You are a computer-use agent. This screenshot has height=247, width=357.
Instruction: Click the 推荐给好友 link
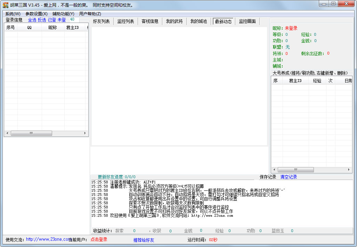pyautogui.click(x=144, y=240)
